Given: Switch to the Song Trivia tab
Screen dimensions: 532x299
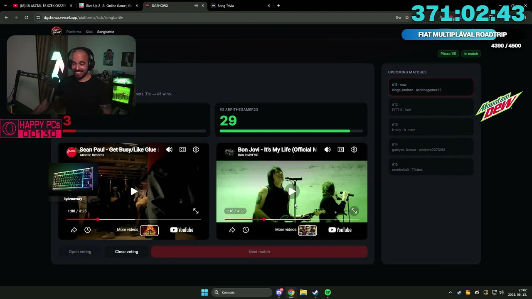Looking at the screenshot, I should [x=240, y=6].
